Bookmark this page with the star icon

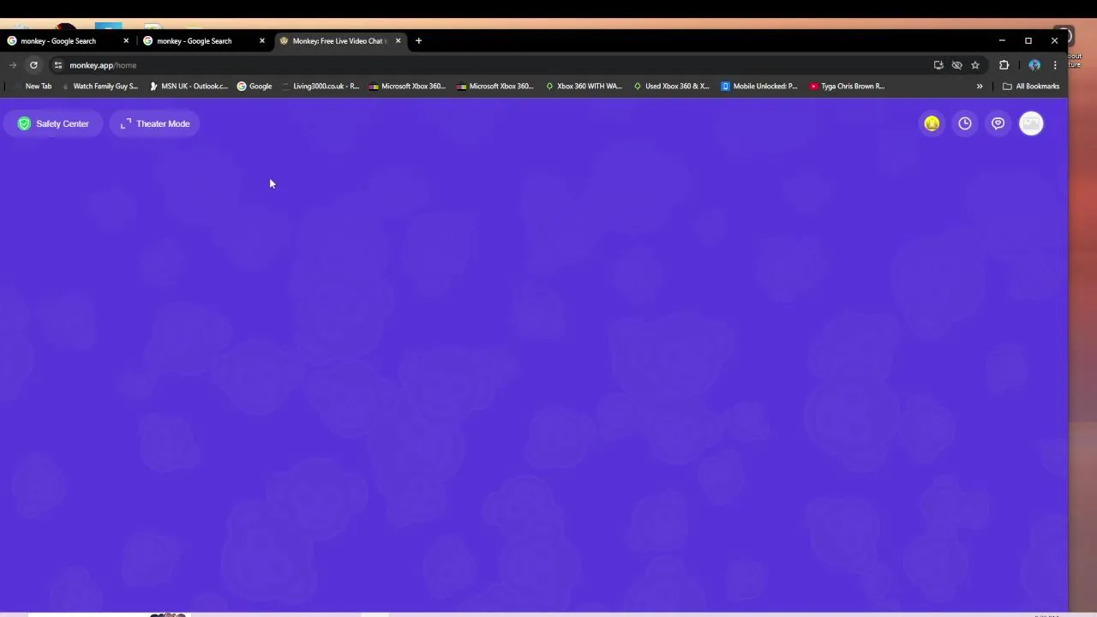tap(975, 65)
